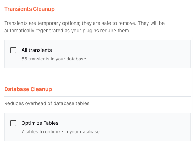The width and height of the screenshot is (193, 142).
Task: Tick the Optimize Tables checkbox
Action: point(13,123)
